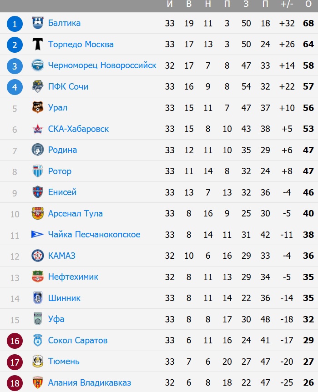
Task: Open the Балтика team link
Action: click(64, 23)
